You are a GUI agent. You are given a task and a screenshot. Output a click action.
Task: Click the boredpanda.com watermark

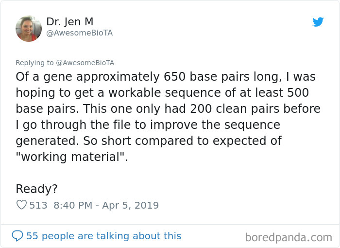289,237
